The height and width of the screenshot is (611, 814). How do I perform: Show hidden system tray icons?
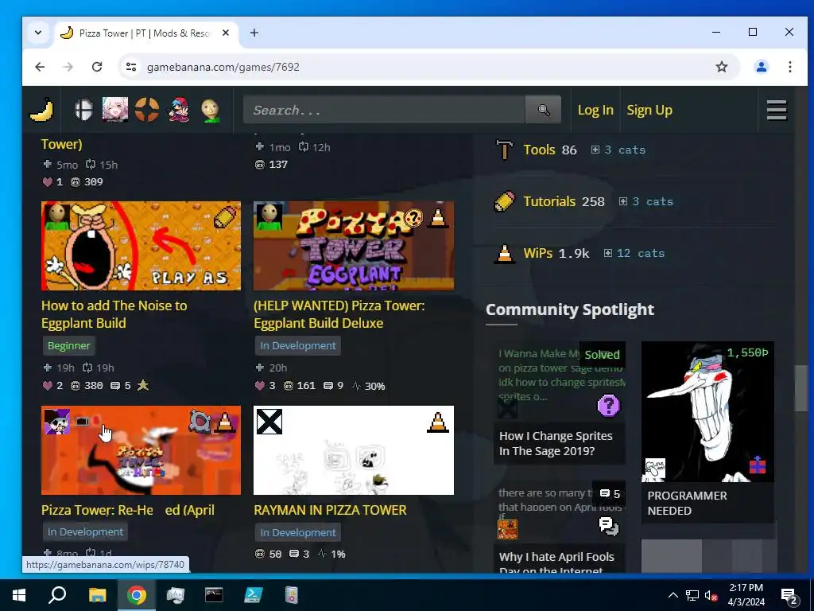click(x=673, y=595)
